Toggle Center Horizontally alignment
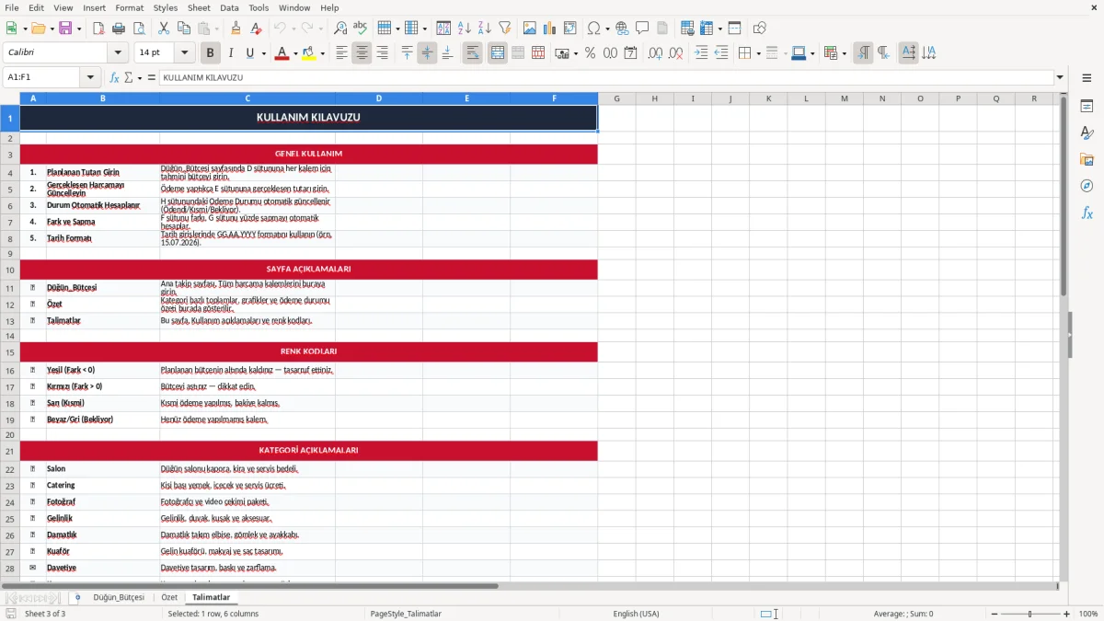Screen dimensions: 1104x621 [362, 53]
